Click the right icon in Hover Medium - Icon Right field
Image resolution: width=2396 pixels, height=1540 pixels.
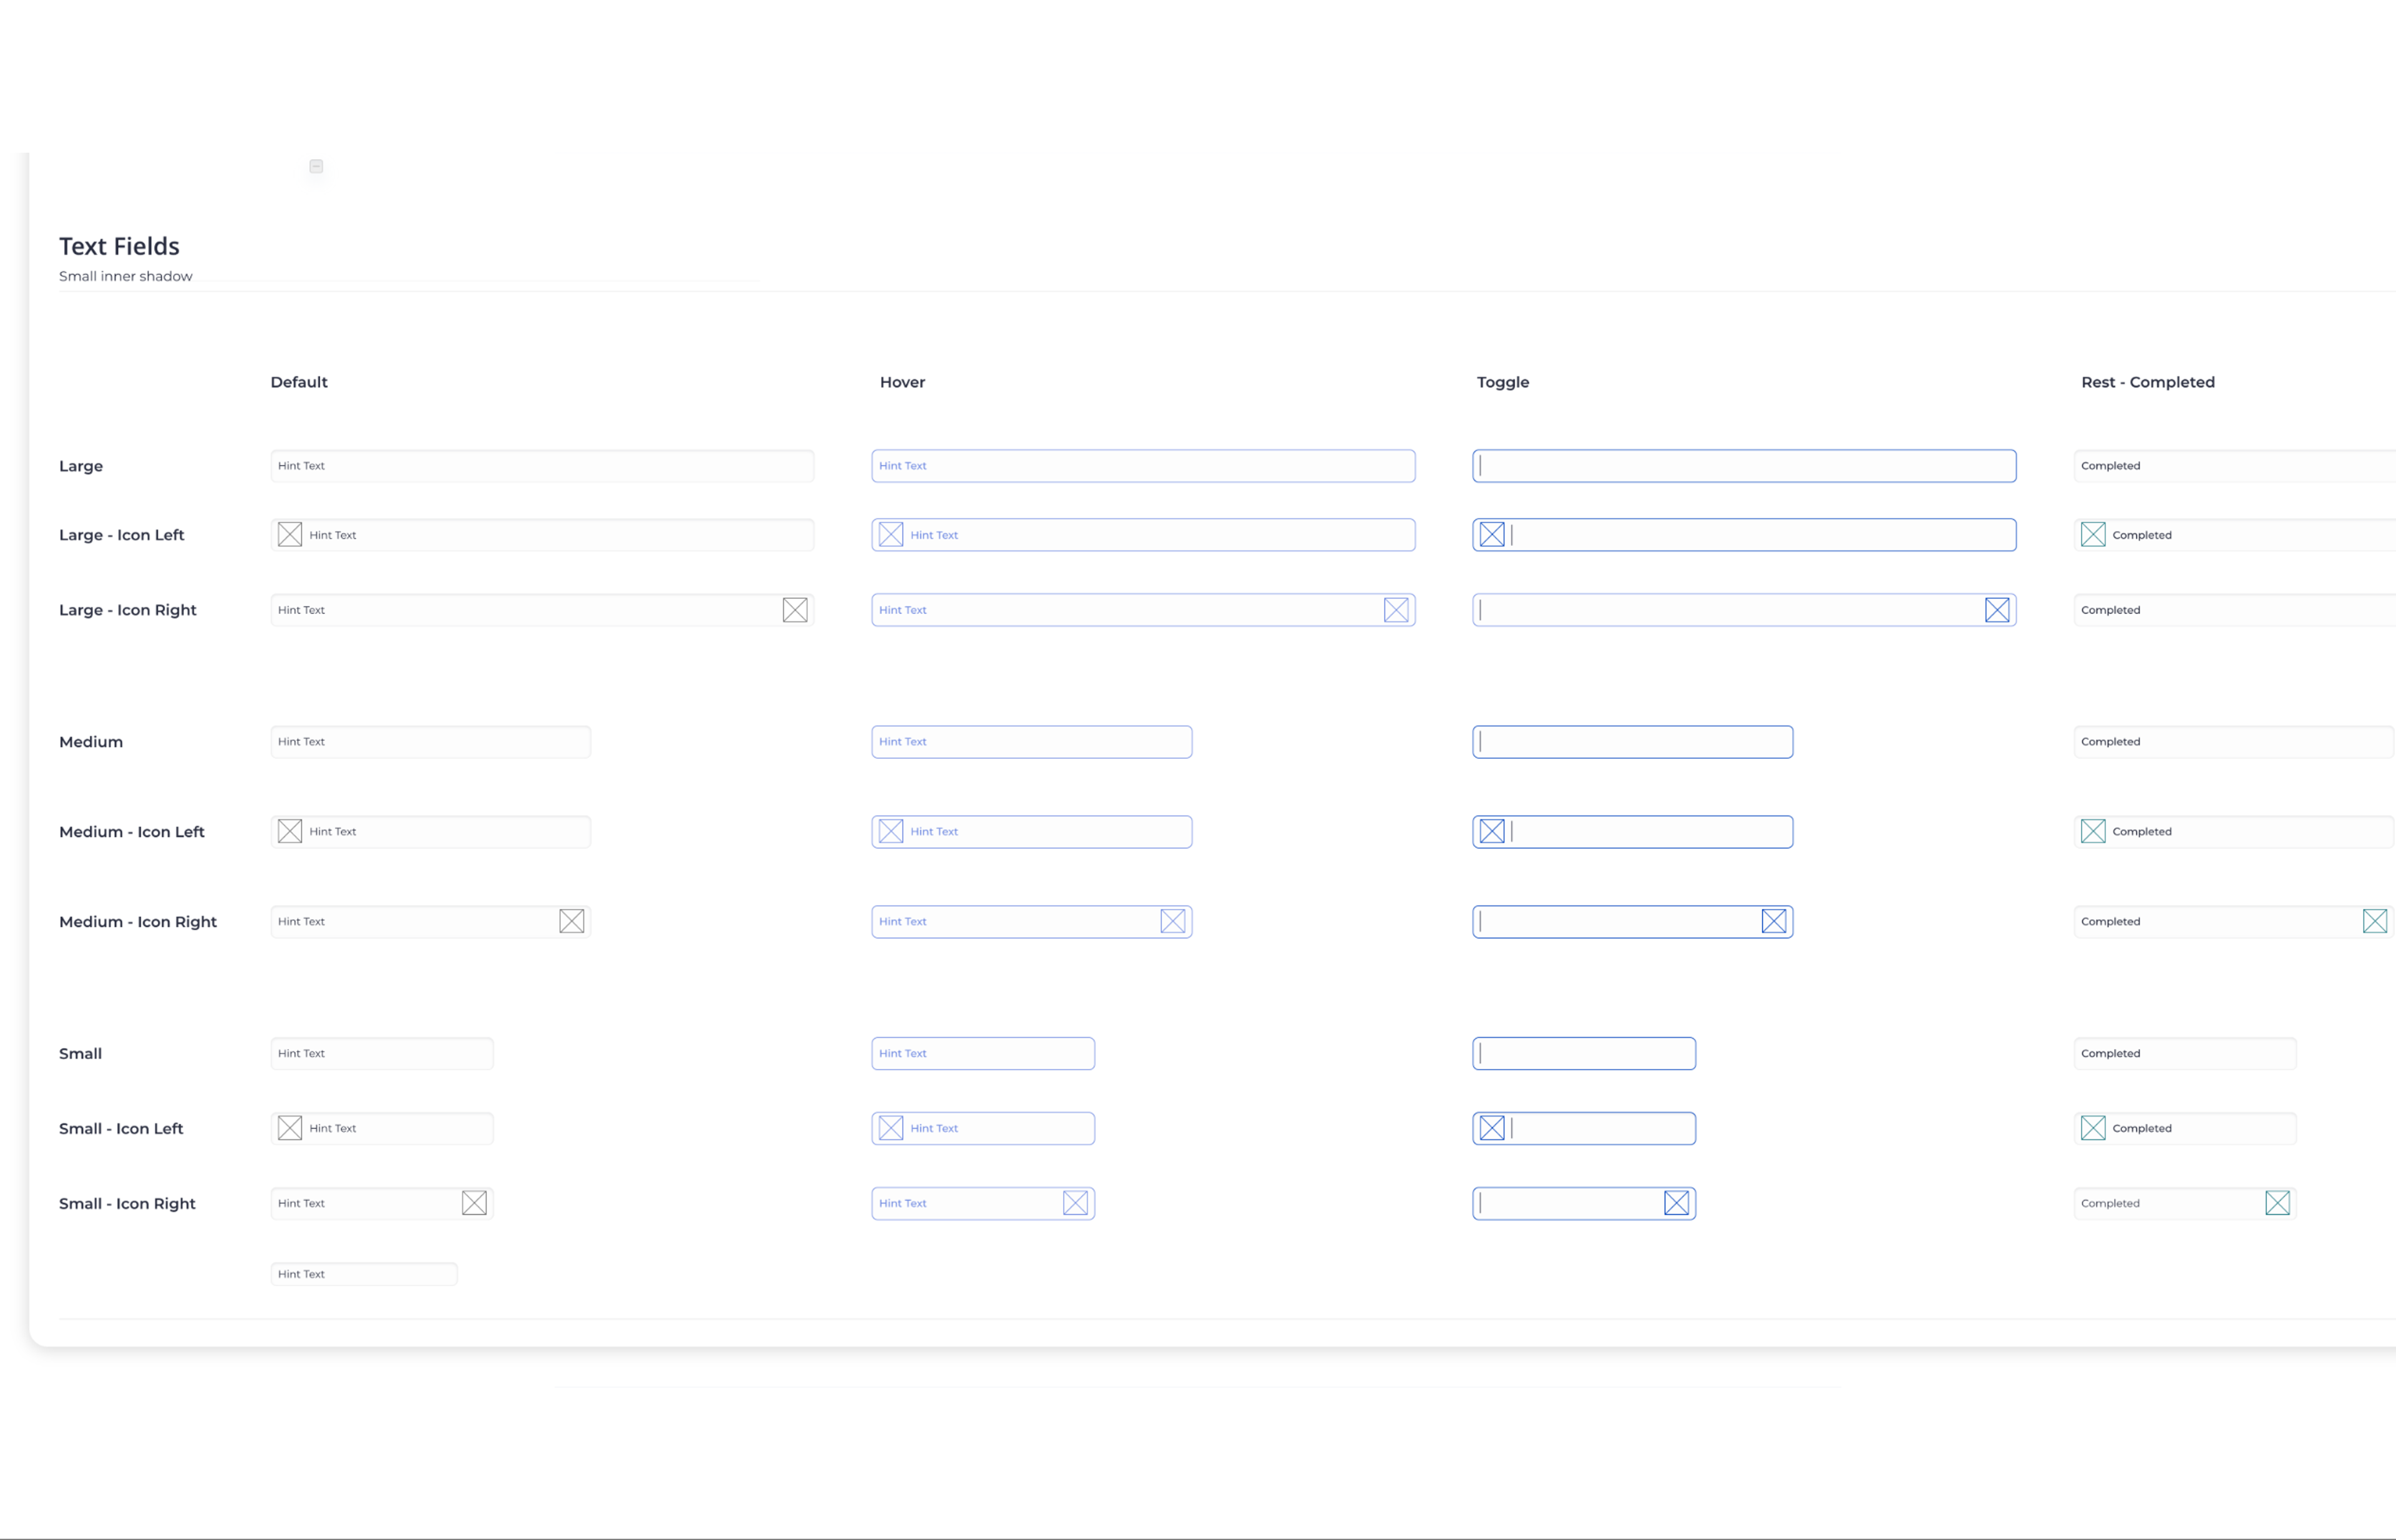(1173, 922)
